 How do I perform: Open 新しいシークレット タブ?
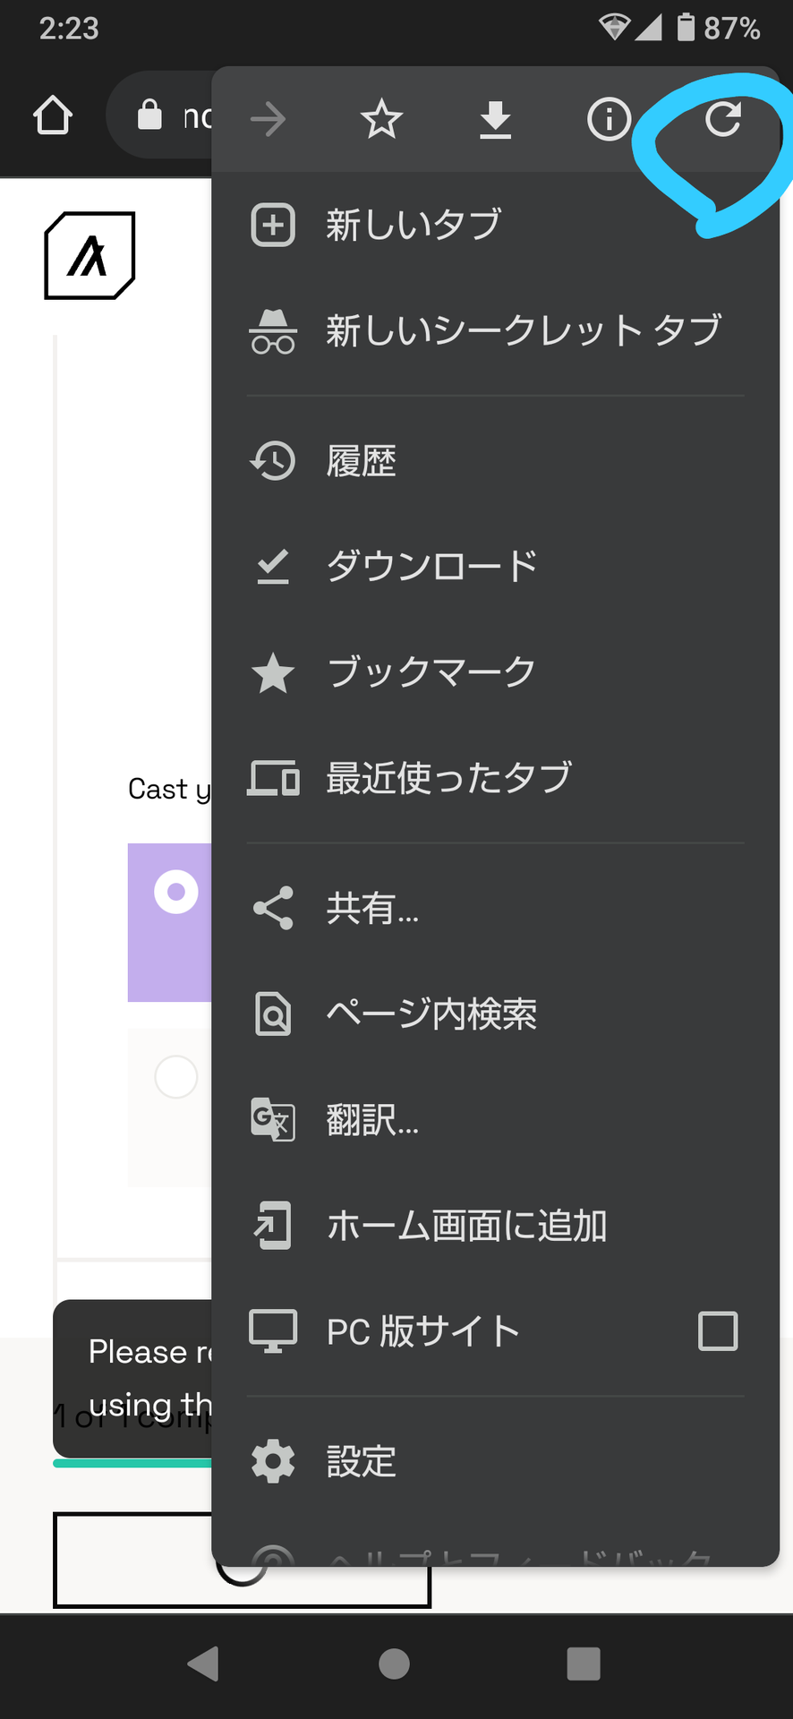[x=495, y=330]
